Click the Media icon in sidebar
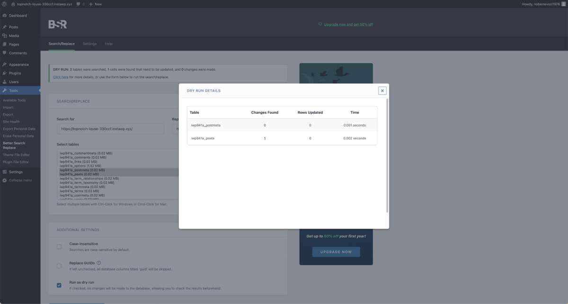The image size is (568, 304). tap(4, 36)
